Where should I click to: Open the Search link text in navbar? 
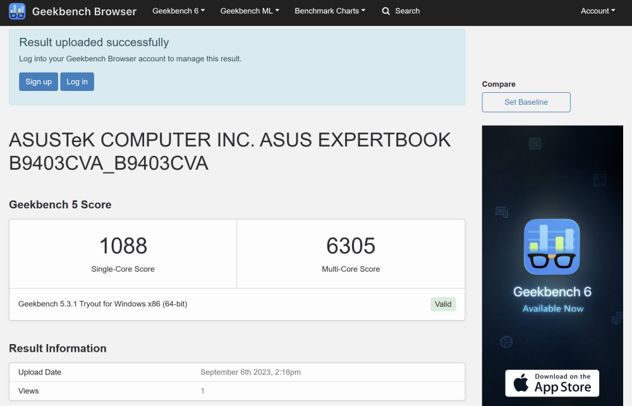(x=407, y=11)
